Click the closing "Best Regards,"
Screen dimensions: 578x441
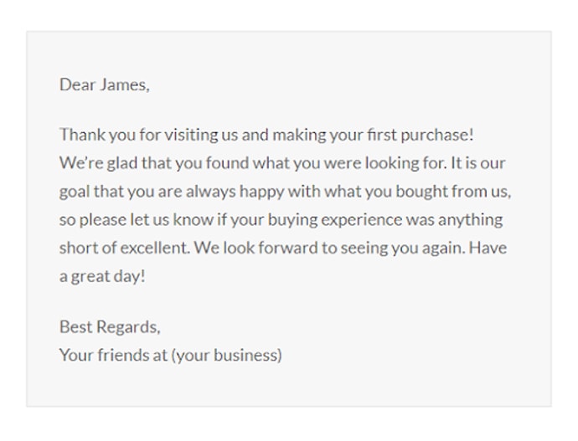click(x=110, y=326)
